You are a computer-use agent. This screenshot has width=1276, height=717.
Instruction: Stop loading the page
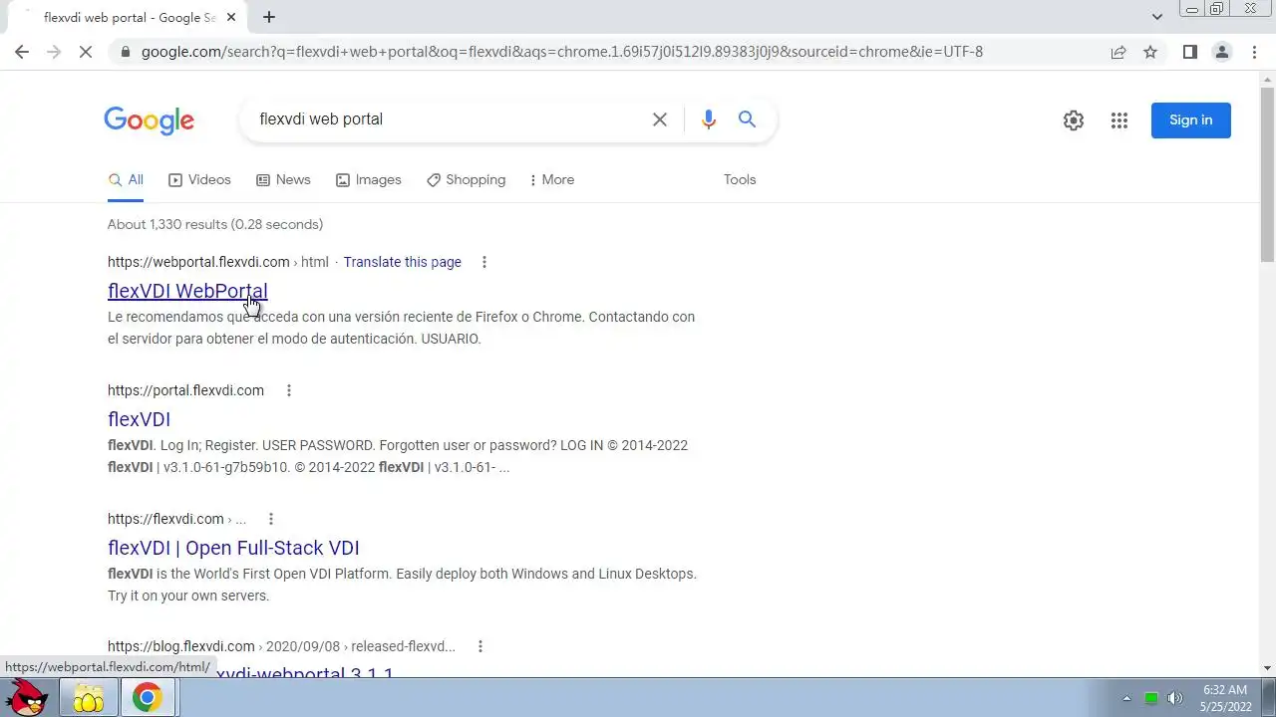coord(86,52)
